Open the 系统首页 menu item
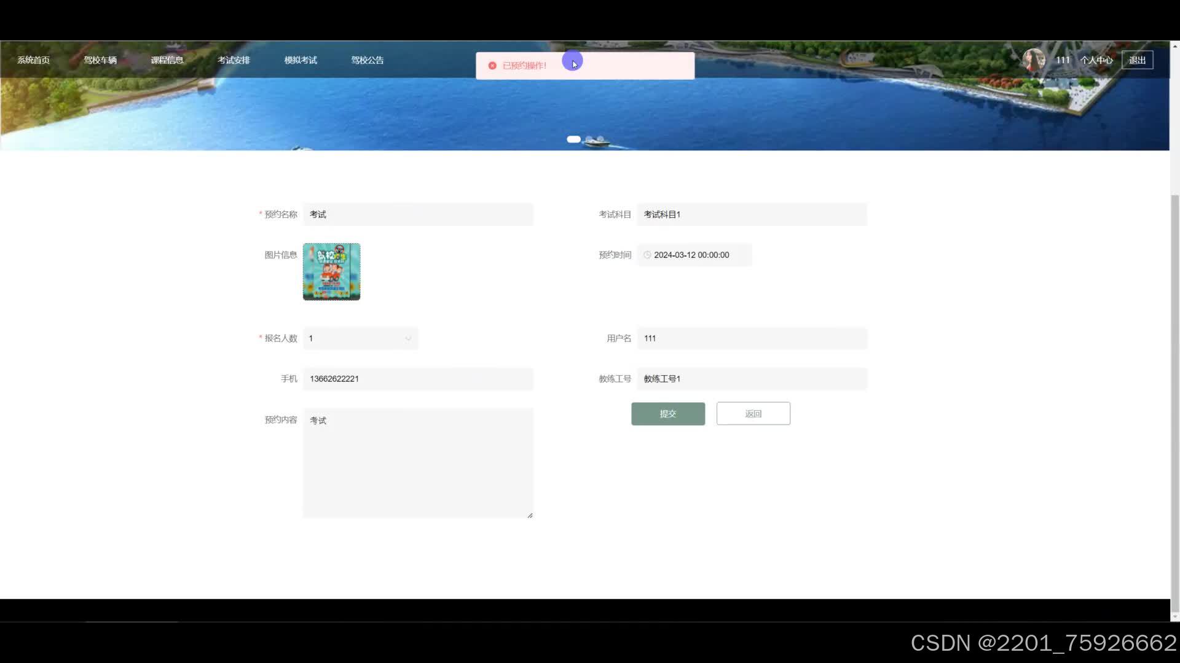 [x=33, y=60]
